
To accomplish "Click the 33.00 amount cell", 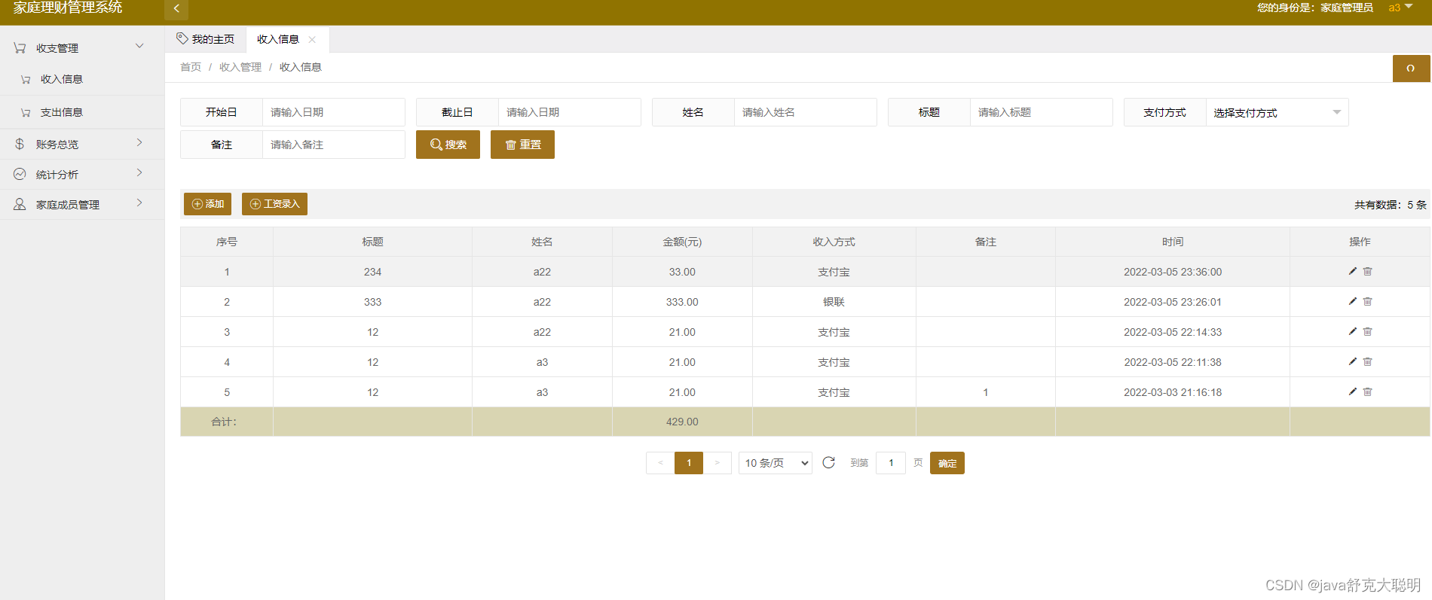I will pos(682,272).
